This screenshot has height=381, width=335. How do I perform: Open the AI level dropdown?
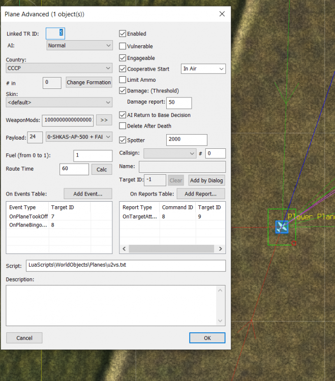pos(79,46)
